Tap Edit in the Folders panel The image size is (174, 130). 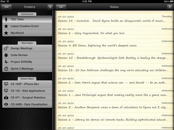tap(6, 7)
